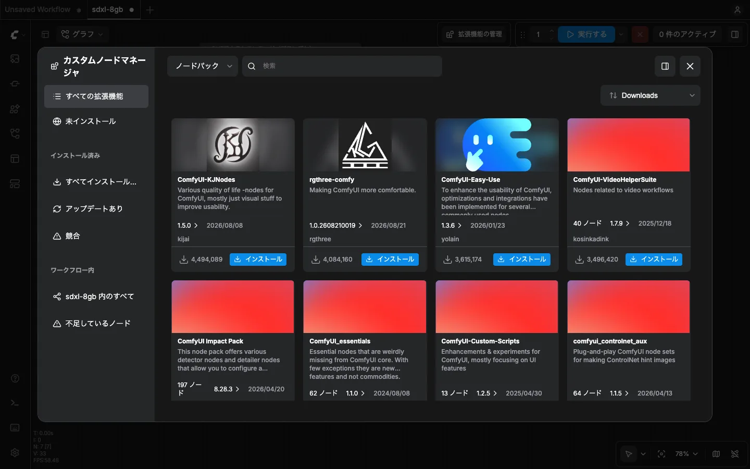The width and height of the screenshot is (750, 469).
Task: Install ComfyUI-Easy-Use pack
Action: (522, 259)
